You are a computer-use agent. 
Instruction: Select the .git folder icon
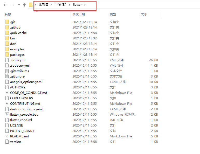[7, 22]
